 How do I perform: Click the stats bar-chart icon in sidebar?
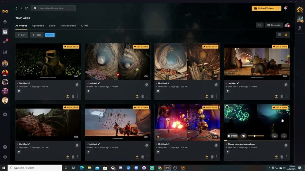5,52
